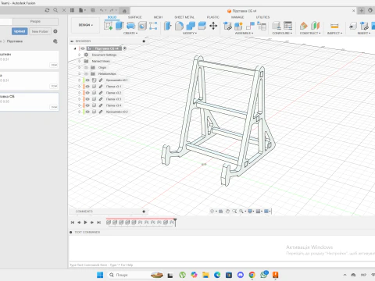This screenshot has width=375, height=281.
Task: Select the New Component icon
Action: [238, 26]
